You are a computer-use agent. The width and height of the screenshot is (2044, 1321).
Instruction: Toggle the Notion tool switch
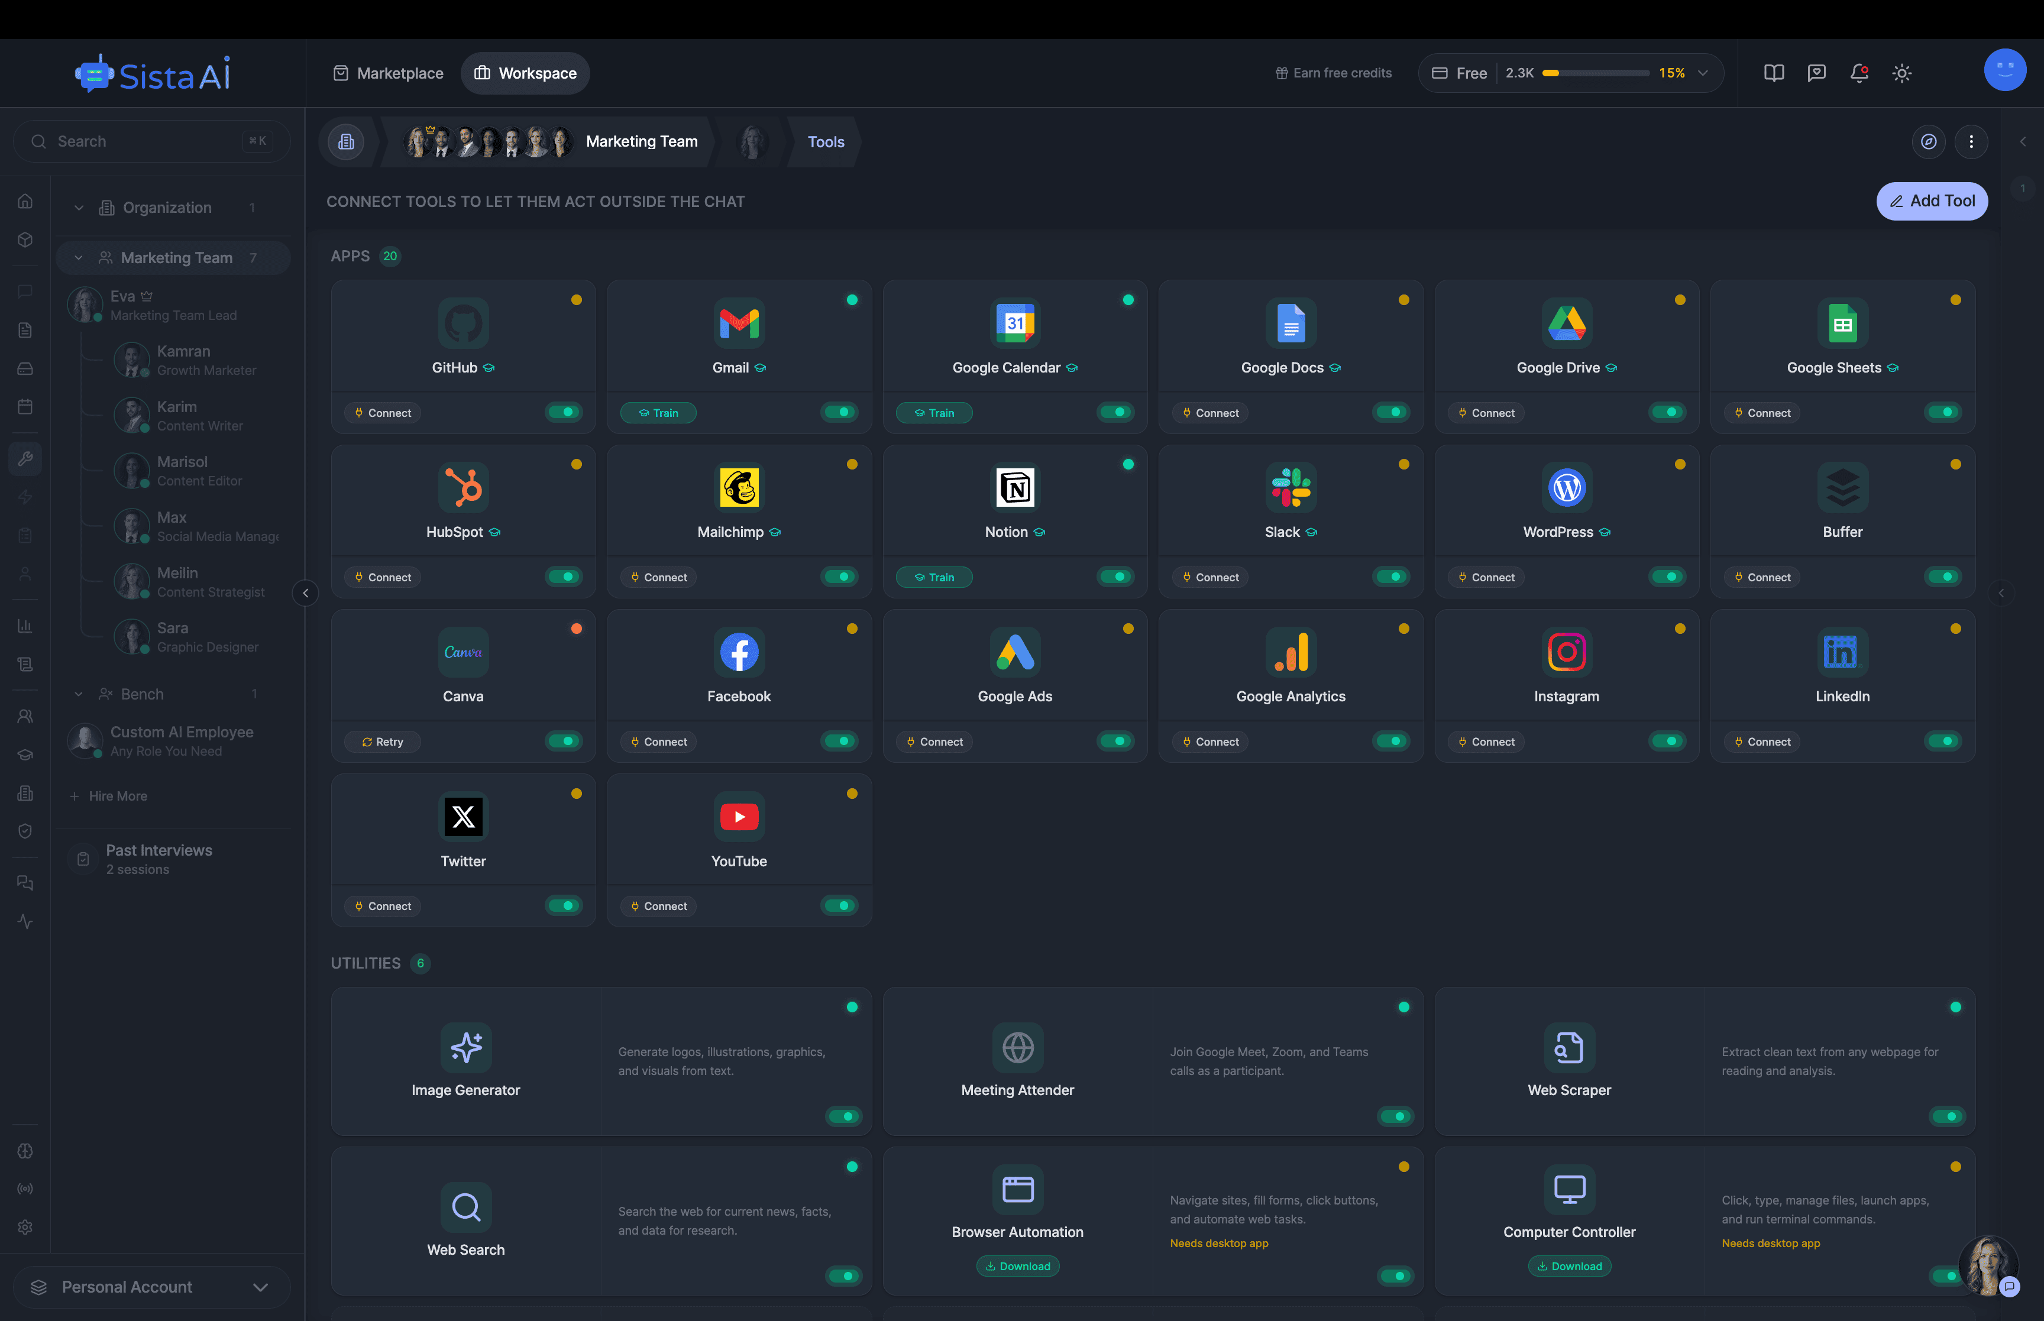coord(1116,577)
